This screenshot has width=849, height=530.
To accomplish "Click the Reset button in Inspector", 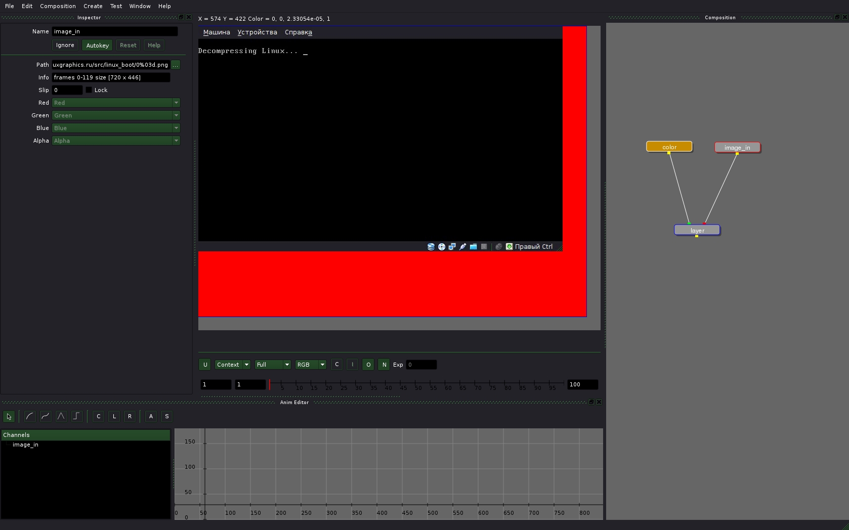I will pyautogui.click(x=128, y=46).
